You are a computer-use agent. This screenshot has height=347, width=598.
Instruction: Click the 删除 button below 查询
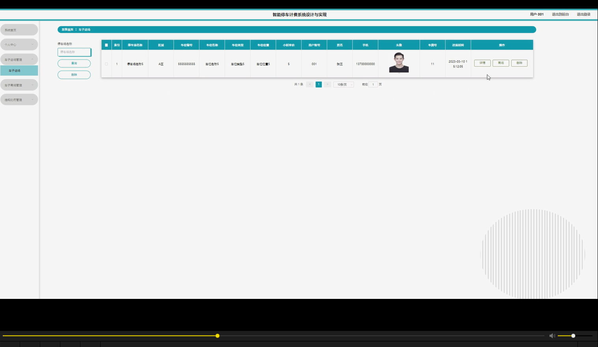point(74,75)
